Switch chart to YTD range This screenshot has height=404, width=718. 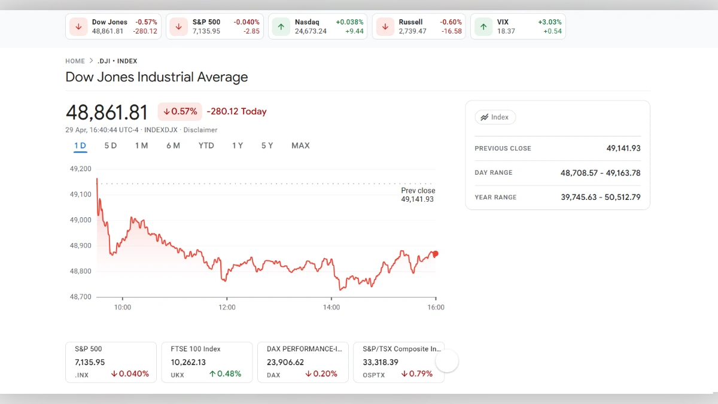(x=206, y=145)
